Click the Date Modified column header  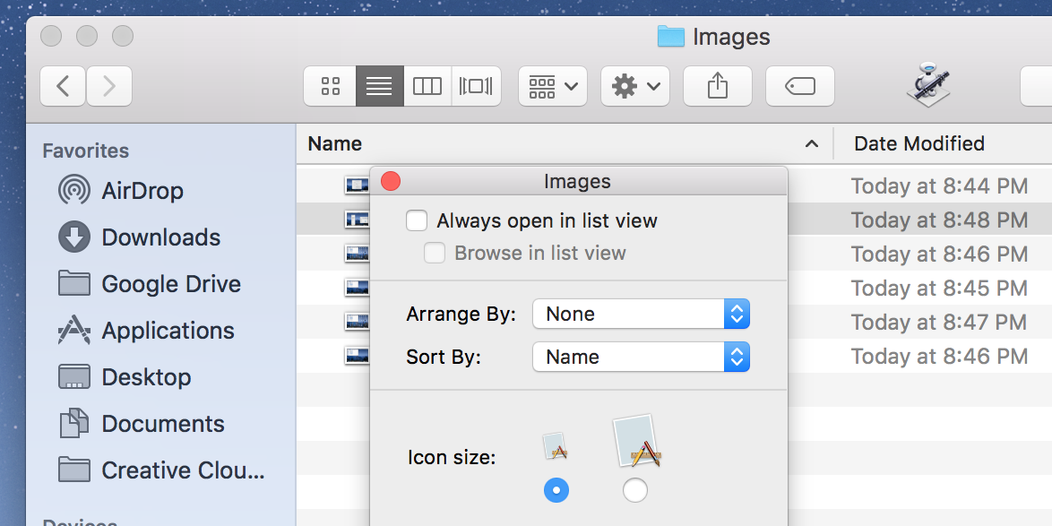[x=918, y=143]
